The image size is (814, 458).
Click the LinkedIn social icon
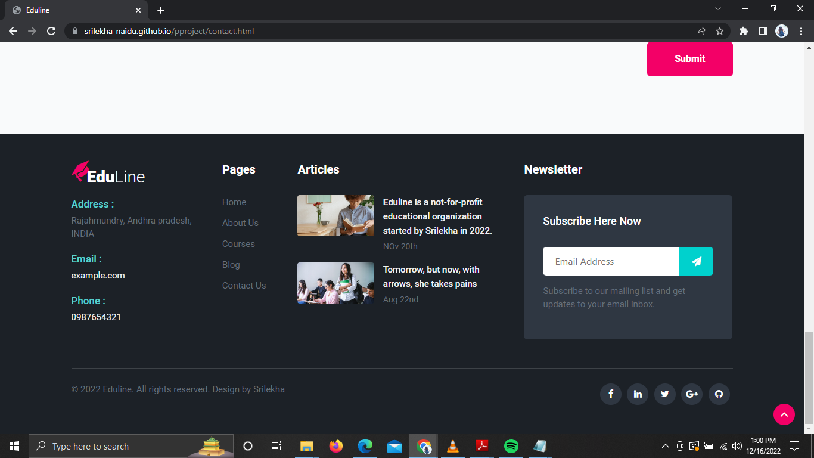point(637,394)
